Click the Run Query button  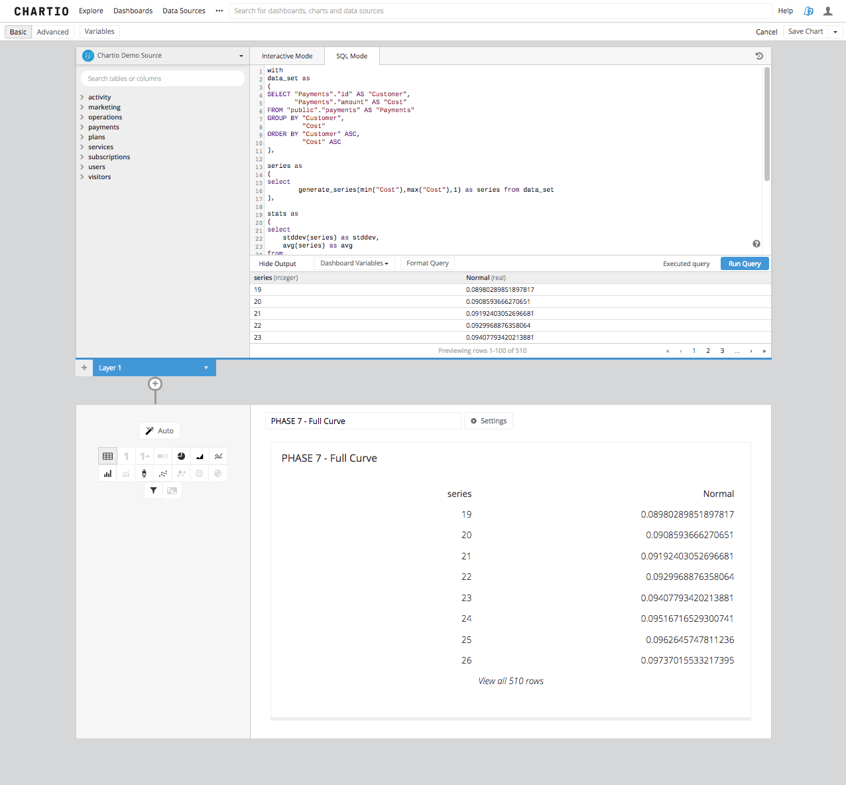click(x=745, y=263)
